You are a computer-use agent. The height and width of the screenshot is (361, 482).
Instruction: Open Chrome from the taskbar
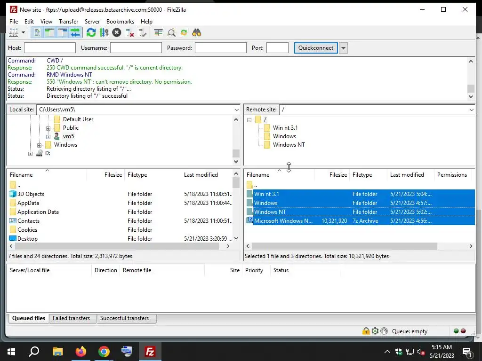coord(104,352)
